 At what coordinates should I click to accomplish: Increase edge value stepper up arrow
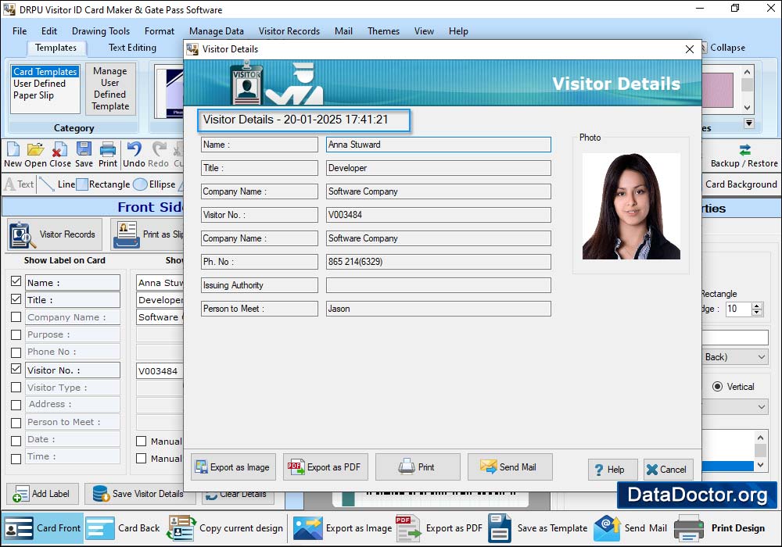click(x=757, y=306)
